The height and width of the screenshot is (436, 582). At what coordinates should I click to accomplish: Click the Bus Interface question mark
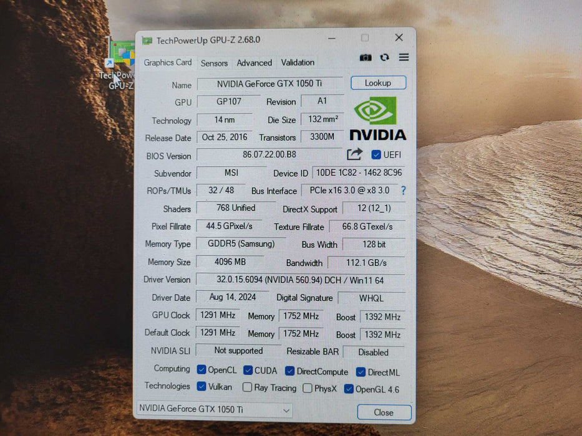[404, 191]
